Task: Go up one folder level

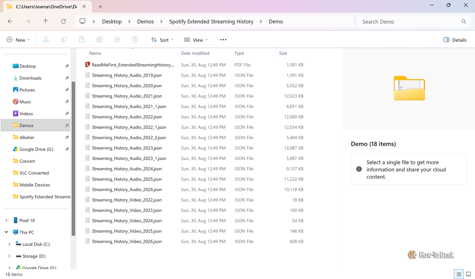Action: point(46,21)
